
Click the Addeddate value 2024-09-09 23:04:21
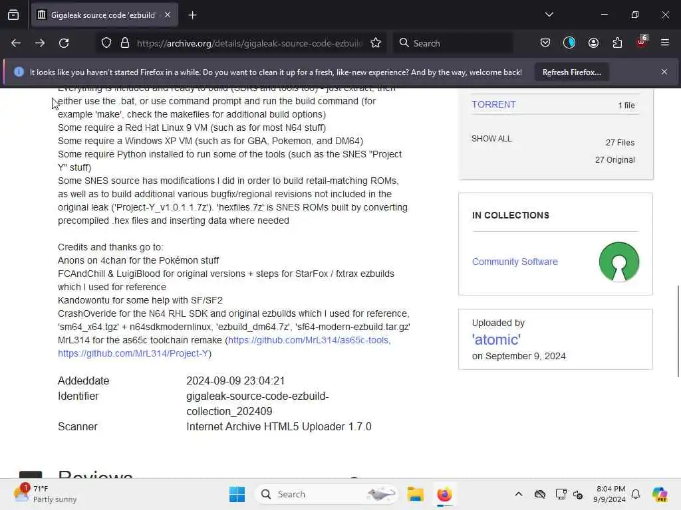click(x=235, y=381)
